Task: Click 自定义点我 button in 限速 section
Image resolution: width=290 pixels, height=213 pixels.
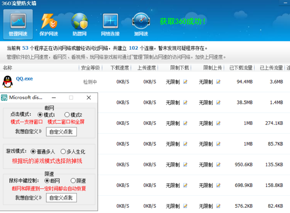Action: coord(62,198)
